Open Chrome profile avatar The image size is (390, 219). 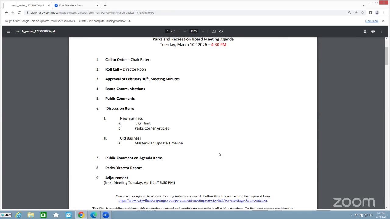click(377, 12)
